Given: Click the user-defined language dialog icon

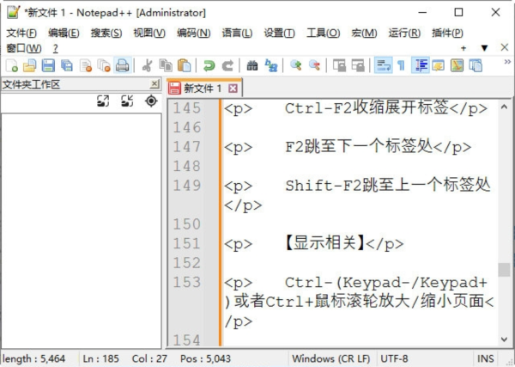Looking at the screenshot, I should click(439, 65).
